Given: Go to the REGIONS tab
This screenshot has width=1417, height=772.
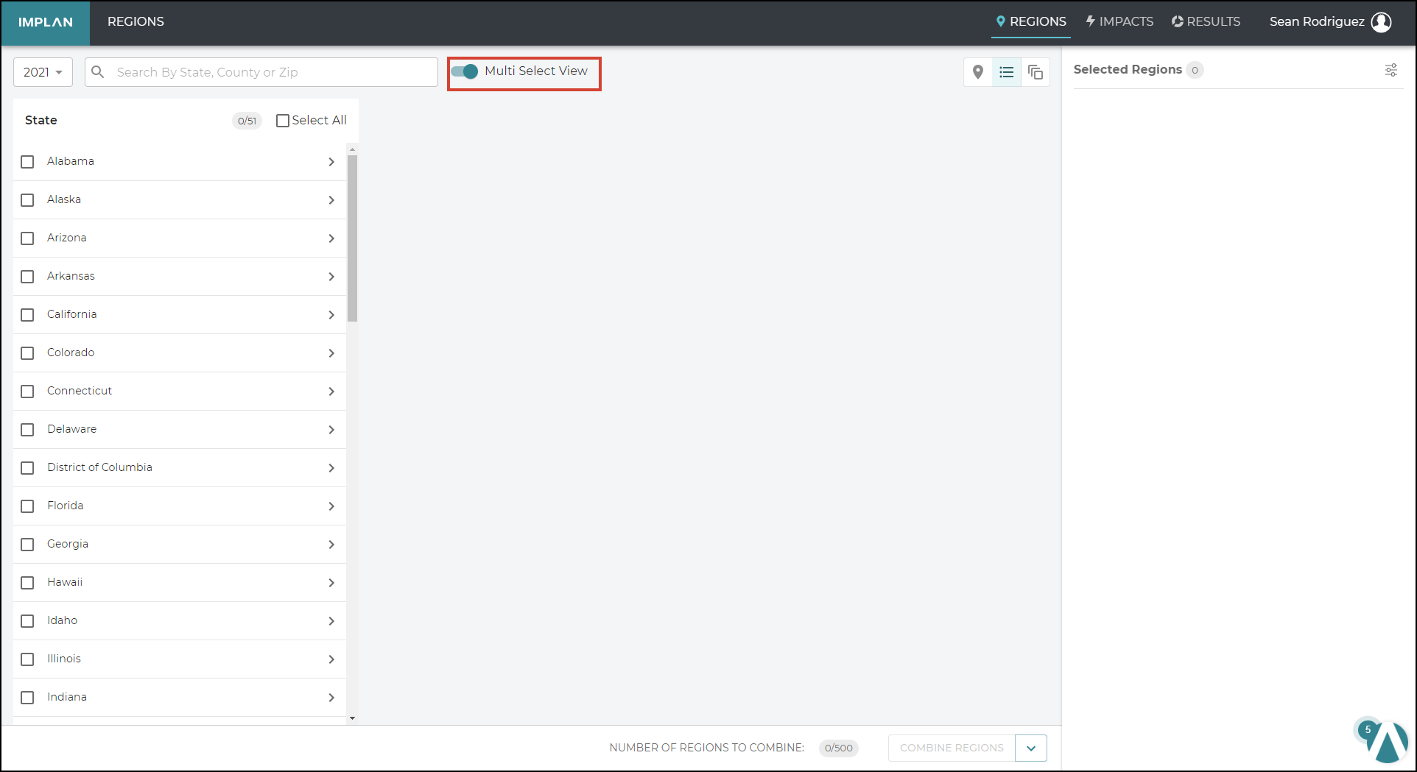Looking at the screenshot, I should (x=1030, y=22).
